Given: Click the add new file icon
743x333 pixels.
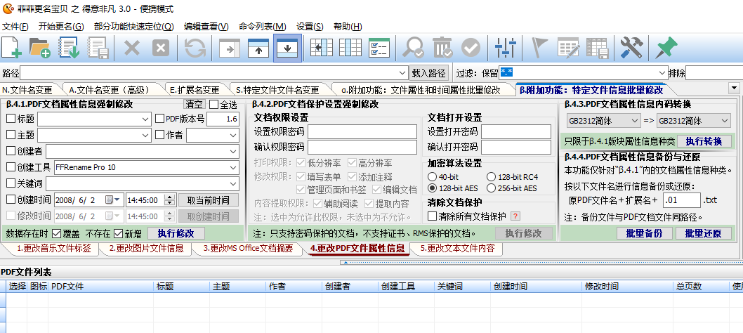Looking at the screenshot, I should coord(12,48).
